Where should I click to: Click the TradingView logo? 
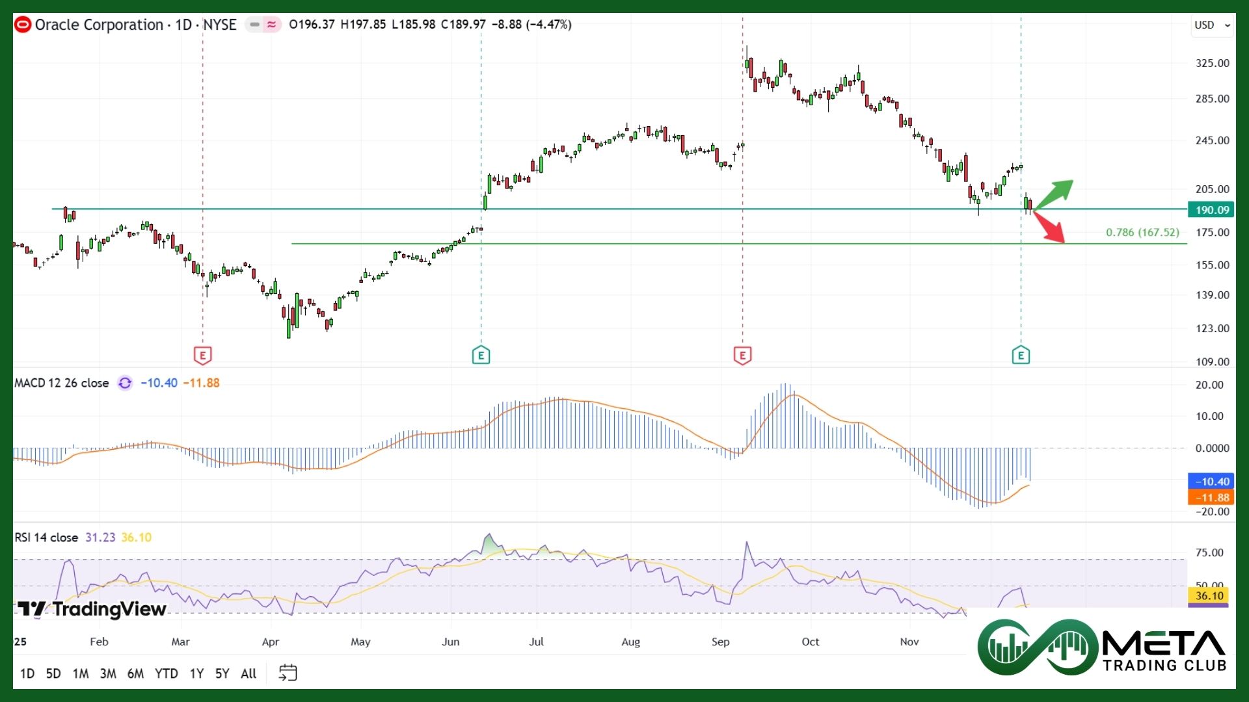tap(92, 609)
